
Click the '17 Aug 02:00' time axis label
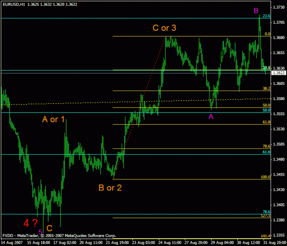pos(65,243)
